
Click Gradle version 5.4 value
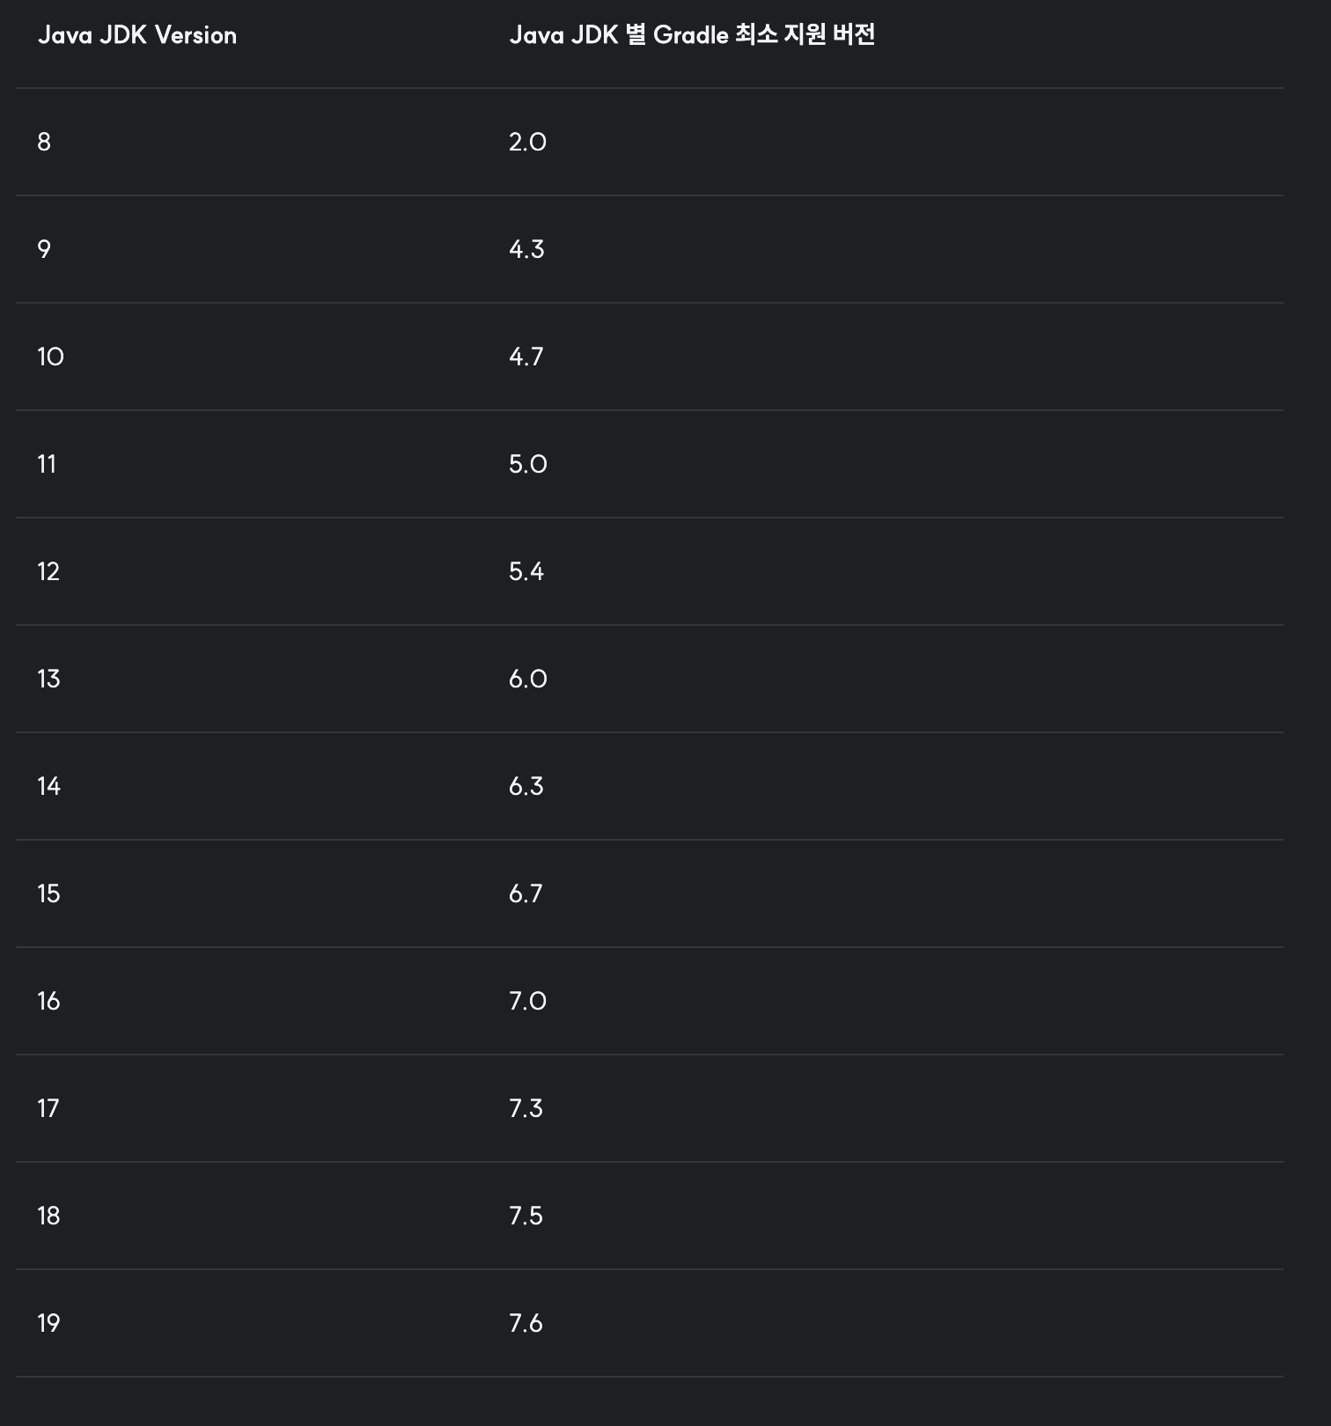coord(526,571)
